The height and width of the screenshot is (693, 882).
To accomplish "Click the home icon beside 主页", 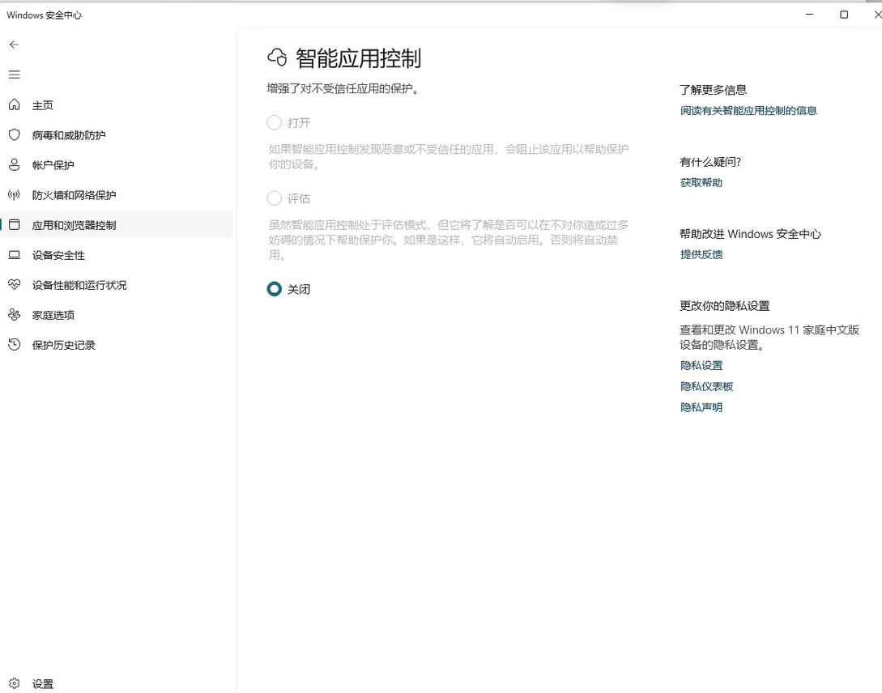I will point(14,105).
